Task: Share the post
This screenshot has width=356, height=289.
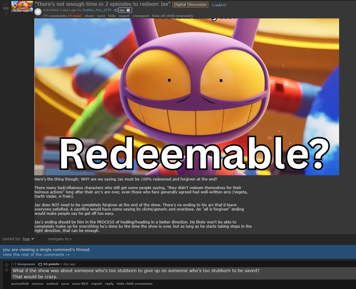Action: point(89,16)
